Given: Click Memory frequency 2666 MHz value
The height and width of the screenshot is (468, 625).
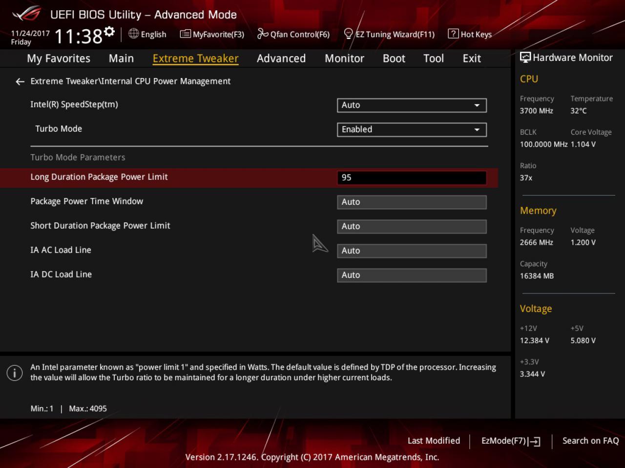Looking at the screenshot, I should point(536,242).
